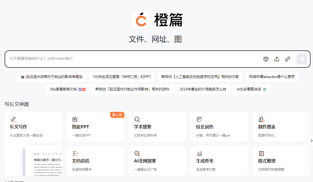
Task: Click the 校正润色 icon
Action: click(199, 119)
